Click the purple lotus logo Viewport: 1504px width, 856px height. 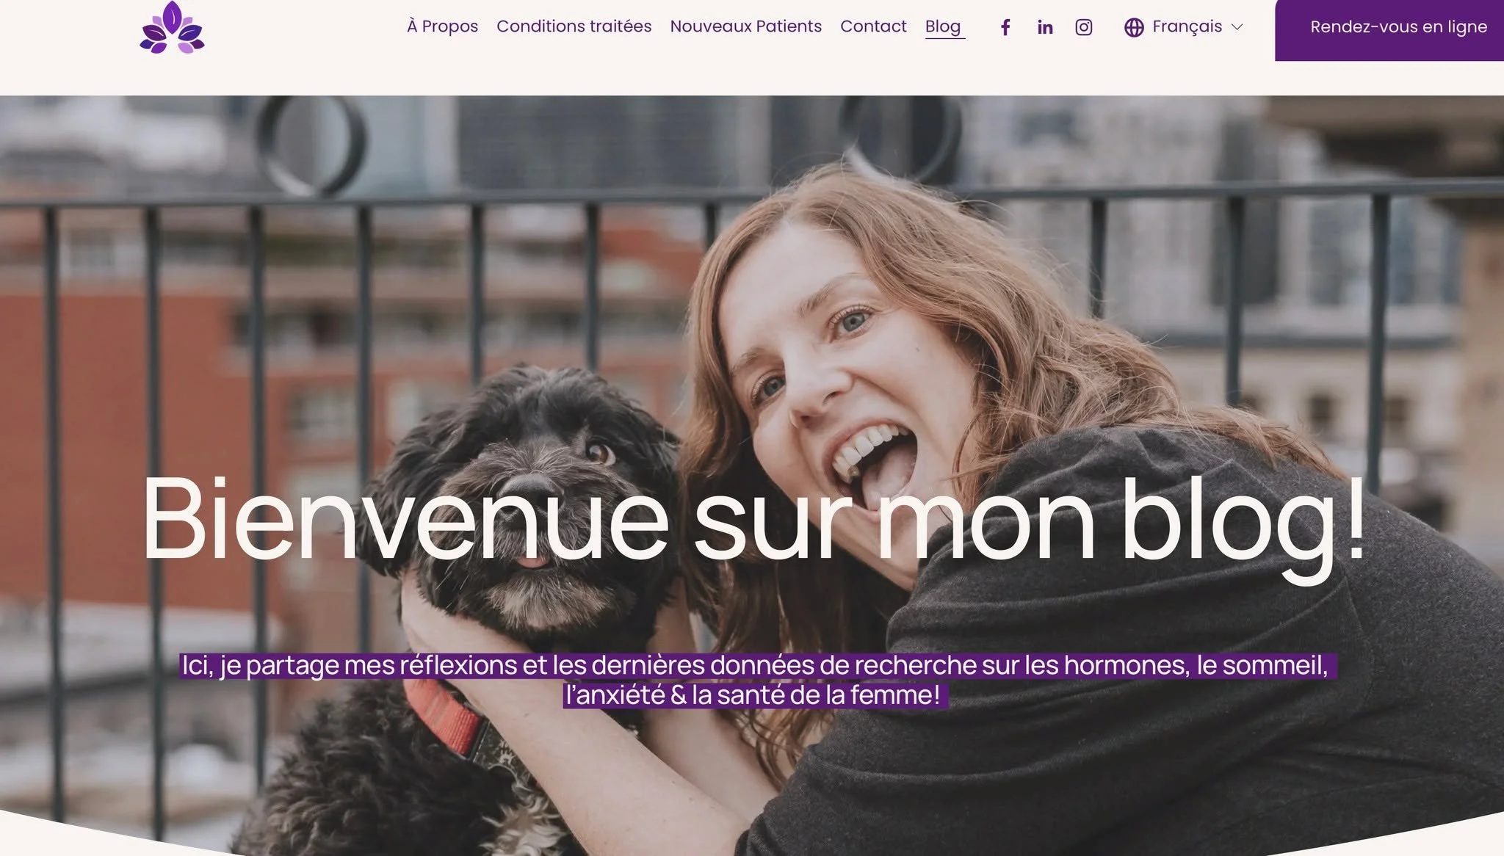(172, 27)
